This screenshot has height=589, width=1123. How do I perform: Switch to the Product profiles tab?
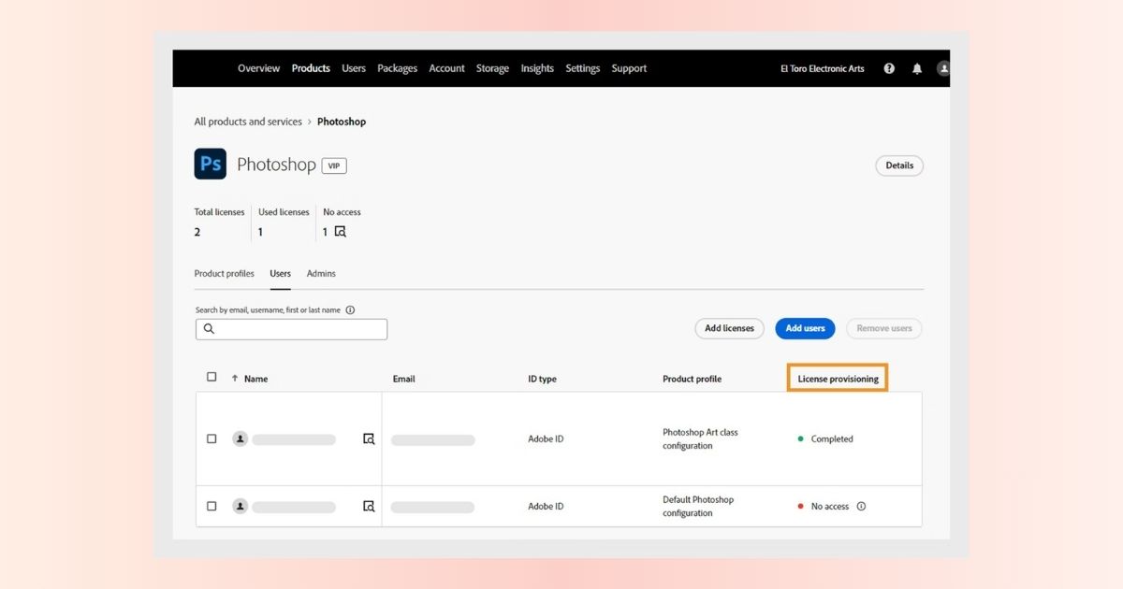coord(224,274)
